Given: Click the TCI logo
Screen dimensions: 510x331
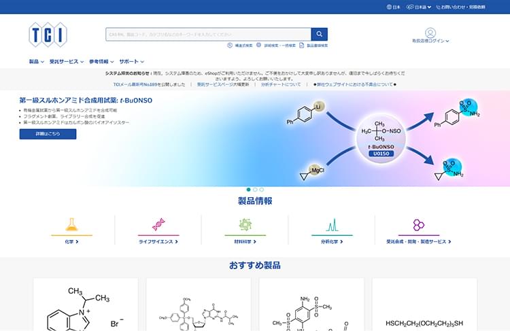Looking at the screenshot, I should 48,35.
